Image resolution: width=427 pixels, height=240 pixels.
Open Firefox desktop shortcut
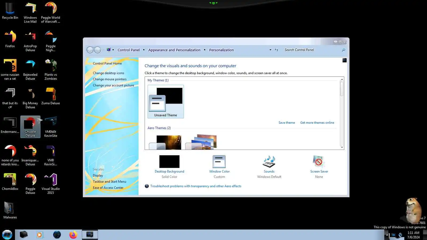[10, 39]
